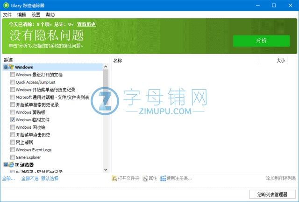Check Windows Event Logs option
This screenshot has width=299, height=202.
[13, 150]
